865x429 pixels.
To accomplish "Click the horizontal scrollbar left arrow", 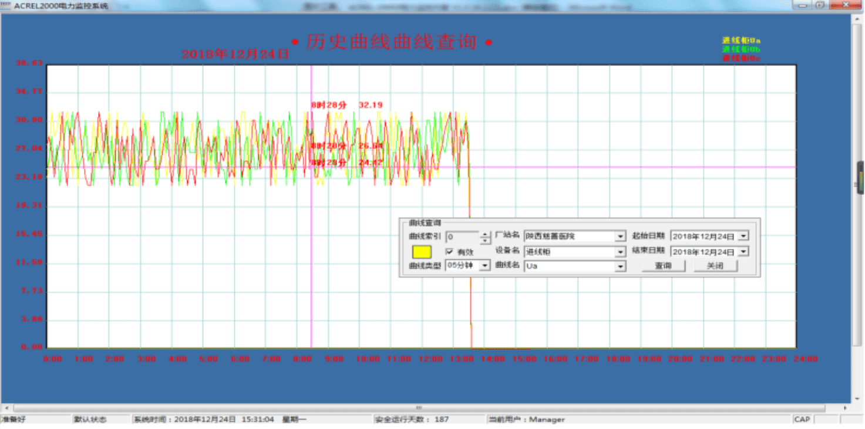I will point(6,408).
